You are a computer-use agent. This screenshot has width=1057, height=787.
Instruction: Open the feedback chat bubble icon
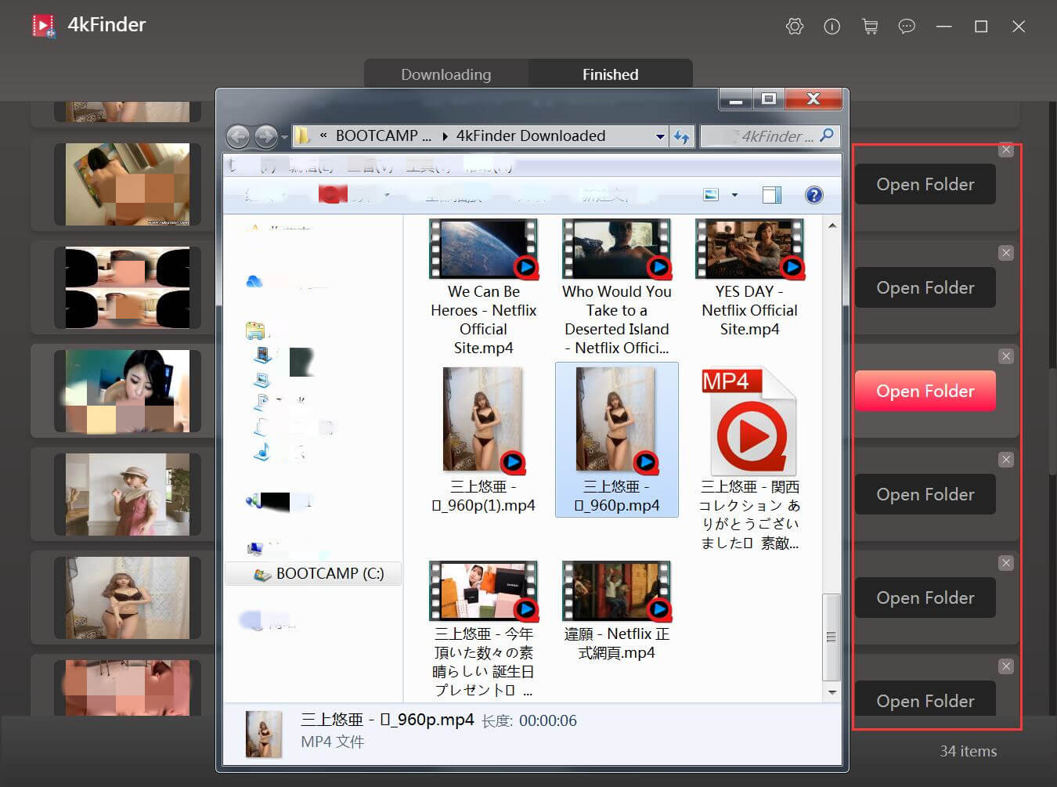(907, 26)
